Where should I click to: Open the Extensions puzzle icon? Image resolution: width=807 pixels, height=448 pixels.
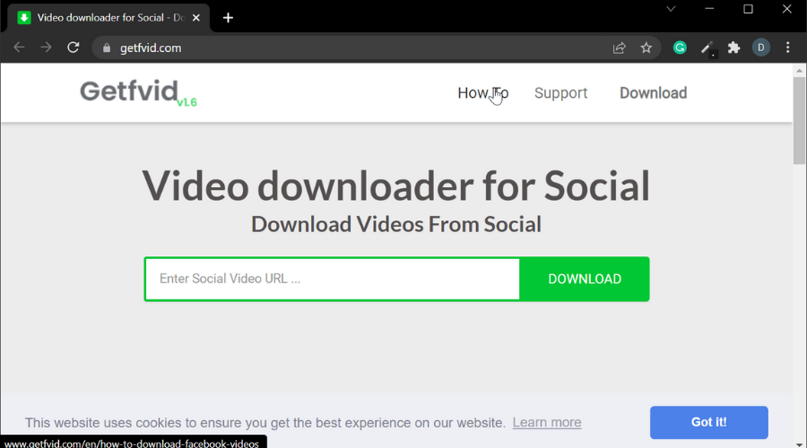(733, 47)
